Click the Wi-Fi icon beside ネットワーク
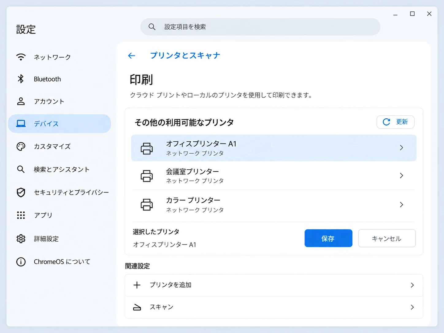 coord(21,57)
